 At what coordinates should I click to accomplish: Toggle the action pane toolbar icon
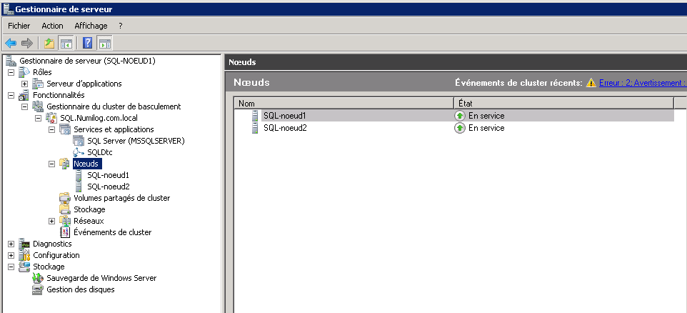coord(104,43)
